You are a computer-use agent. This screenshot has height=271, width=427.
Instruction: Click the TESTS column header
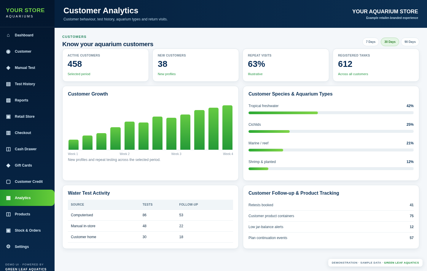148,205
